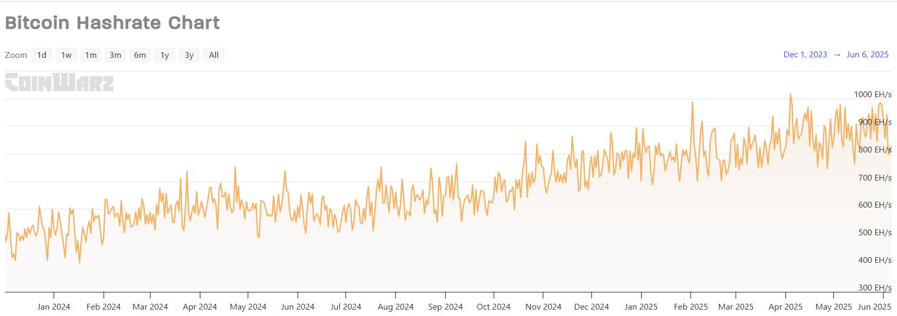
Task: Set chart zoom to 1y
Action: click(165, 55)
